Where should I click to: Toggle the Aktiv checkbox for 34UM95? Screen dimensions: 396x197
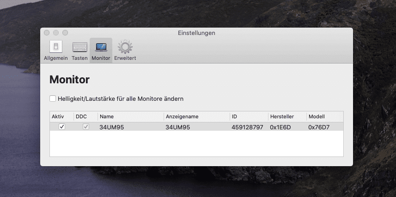[62, 127]
